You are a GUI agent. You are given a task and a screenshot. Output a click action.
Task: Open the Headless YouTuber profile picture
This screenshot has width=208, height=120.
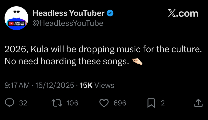[x=17, y=18]
